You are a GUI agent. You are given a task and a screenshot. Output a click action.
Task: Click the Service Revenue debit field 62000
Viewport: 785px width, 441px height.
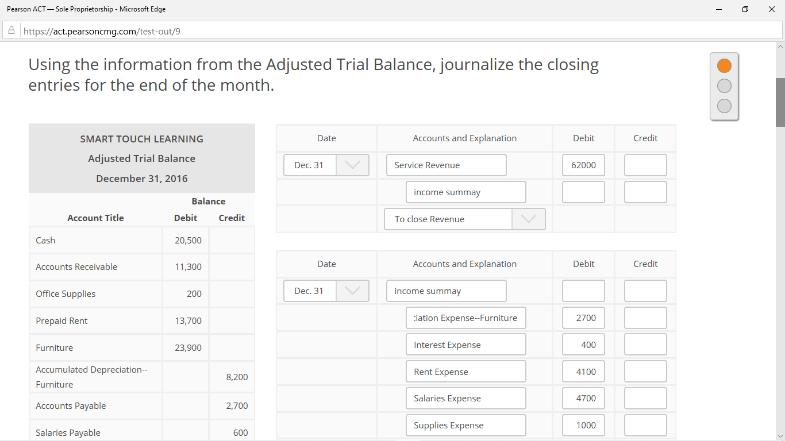pyautogui.click(x=583, y=165)
